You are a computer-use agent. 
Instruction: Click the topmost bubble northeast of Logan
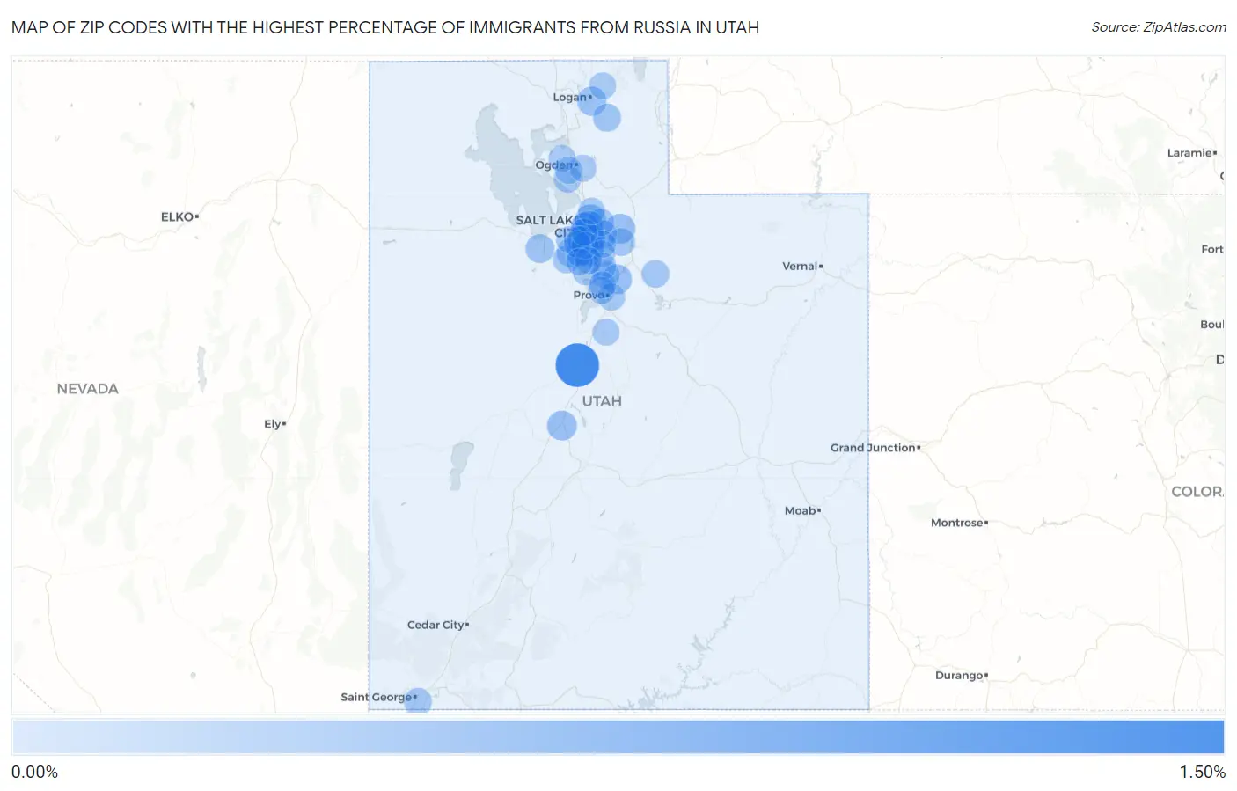(603, 86)
